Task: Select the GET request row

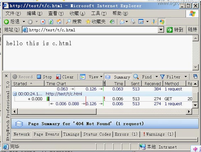Action: click(x=102, y=99)
